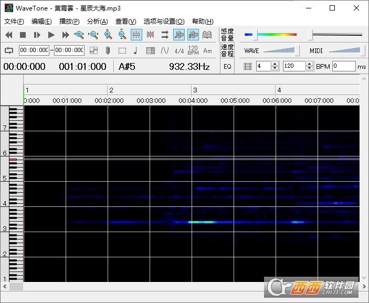Click the horizontal scrollbar thumb

[x=16, y=287]
